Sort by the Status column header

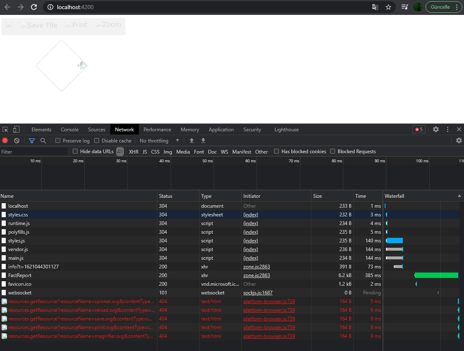(x=178, y=196)
